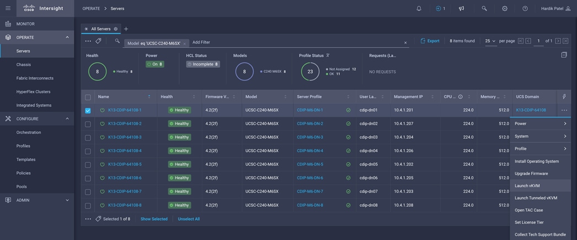This screenshot has width=577, height=240.
Task: Check the K13-CDIP-64108-2 row checkbox
Action: tap(88, 124)
